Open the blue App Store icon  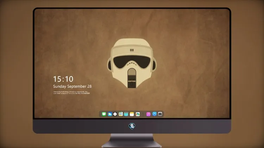click(x=155, y=114)
